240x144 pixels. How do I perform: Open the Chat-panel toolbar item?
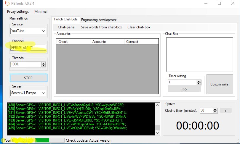[x=66, y=27]
